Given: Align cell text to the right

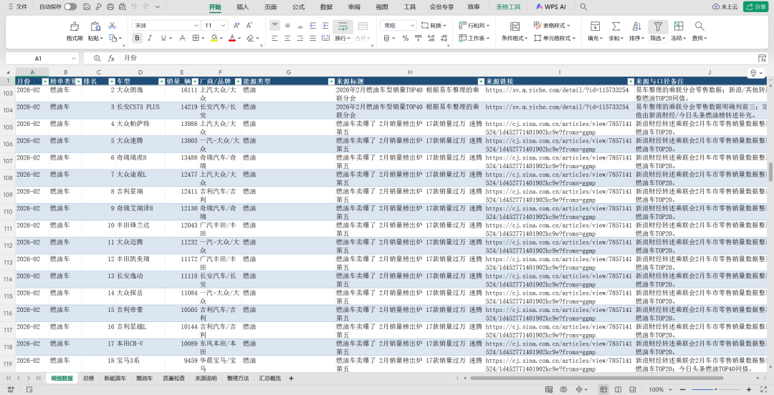Looking at the screenshot, I should point(300,38).
